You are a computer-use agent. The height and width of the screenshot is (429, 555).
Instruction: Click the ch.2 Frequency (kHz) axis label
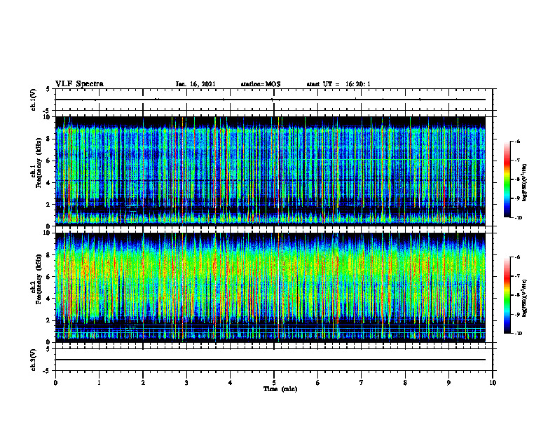[36, 279]
